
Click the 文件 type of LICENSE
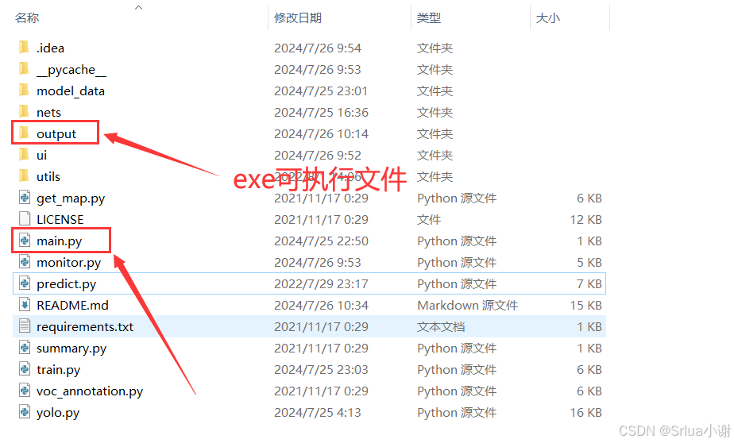click(429, 219)
